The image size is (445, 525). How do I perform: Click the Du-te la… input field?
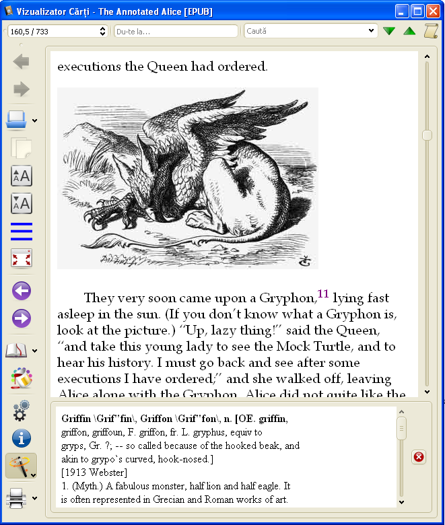176,32
